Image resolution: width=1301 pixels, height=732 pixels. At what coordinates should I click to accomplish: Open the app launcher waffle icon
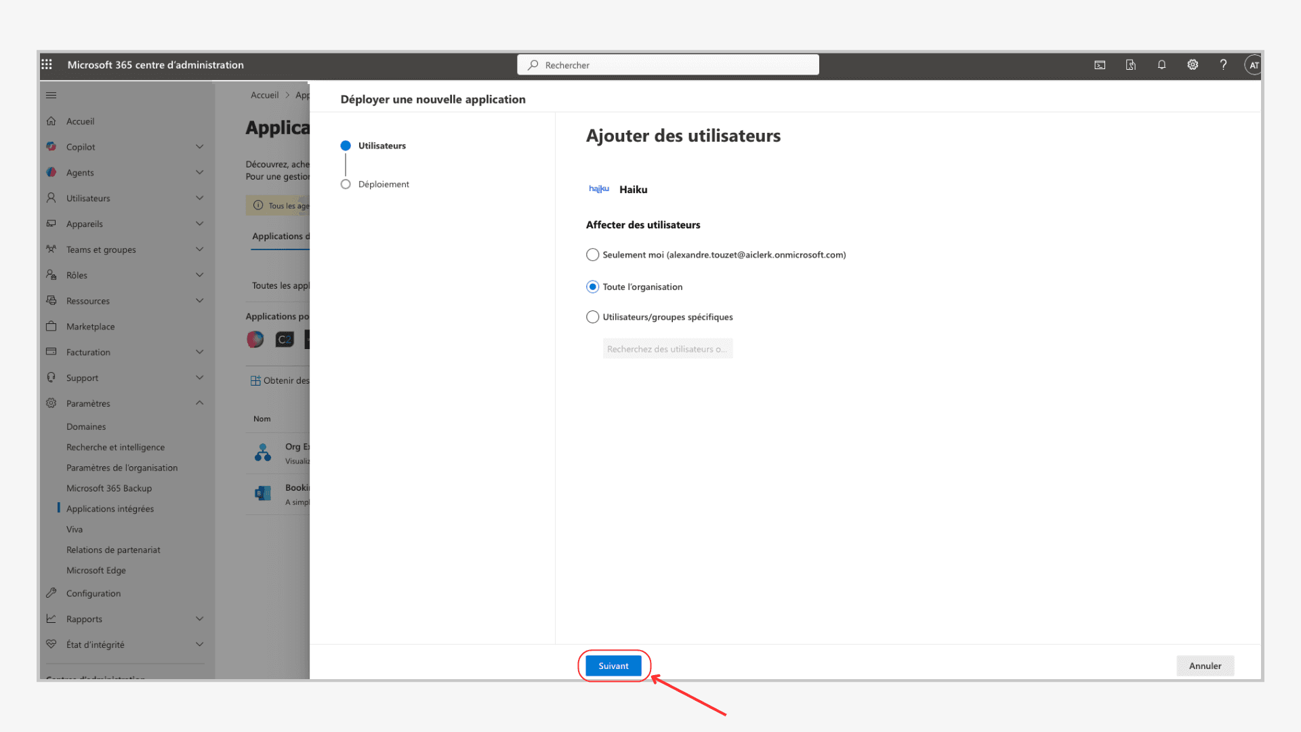tap(47, 64)
